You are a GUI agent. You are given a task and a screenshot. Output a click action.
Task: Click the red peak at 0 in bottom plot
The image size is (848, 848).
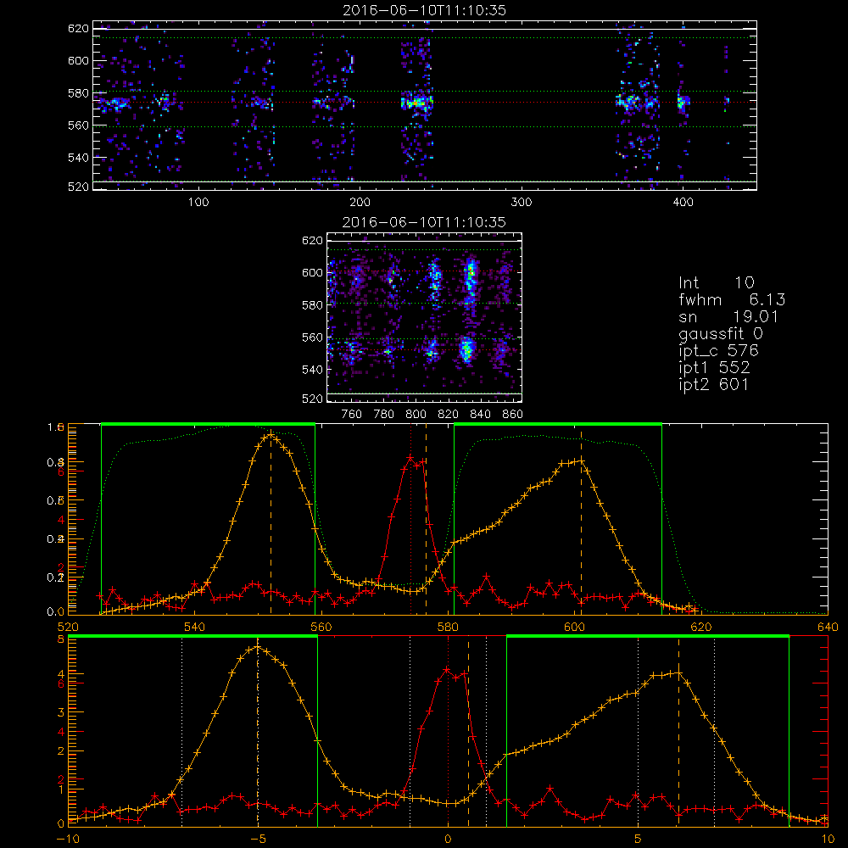(447, 670)
